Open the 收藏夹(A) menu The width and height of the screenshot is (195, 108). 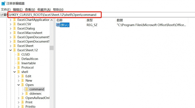[x=44, y=9]
